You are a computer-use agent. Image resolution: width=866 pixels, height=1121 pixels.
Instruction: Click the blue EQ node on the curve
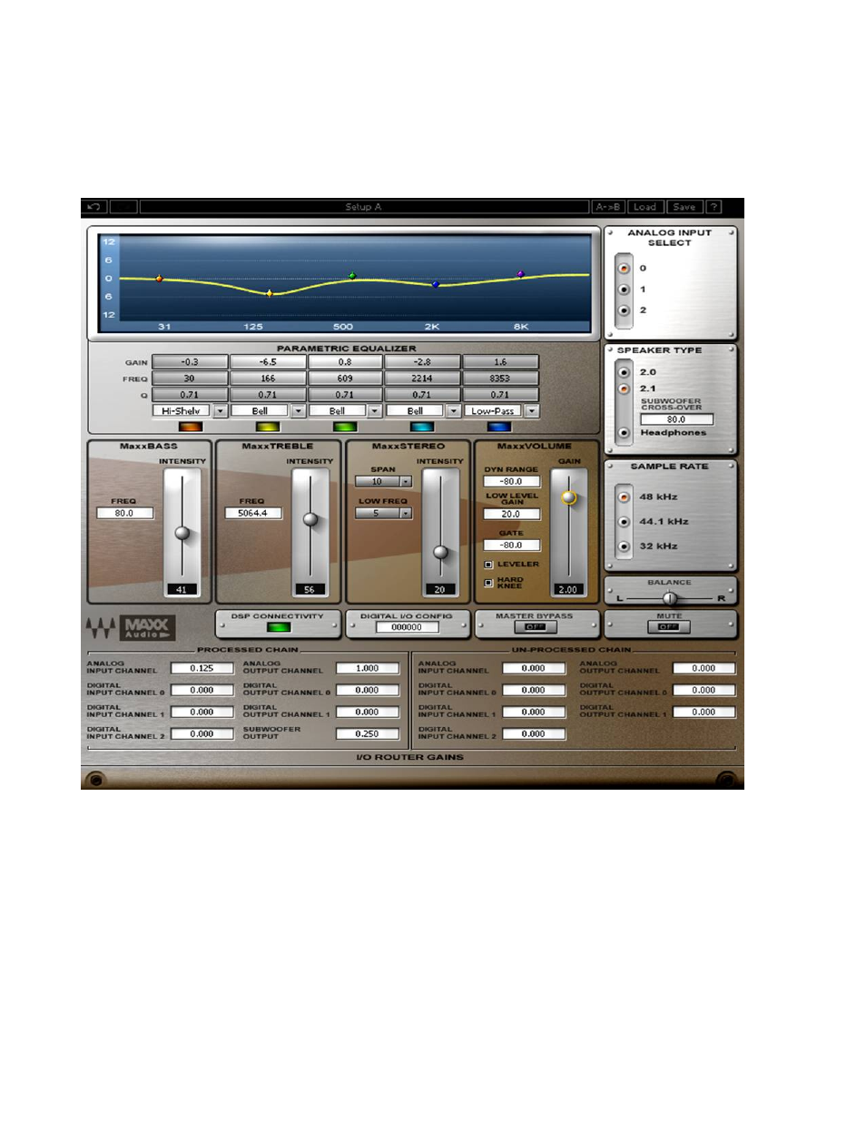436,284
